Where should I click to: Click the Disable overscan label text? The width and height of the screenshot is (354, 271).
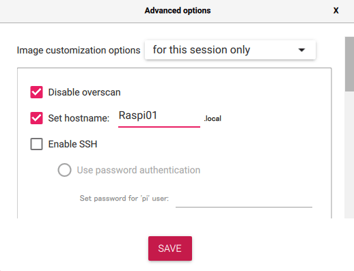[x=84, y=92]
